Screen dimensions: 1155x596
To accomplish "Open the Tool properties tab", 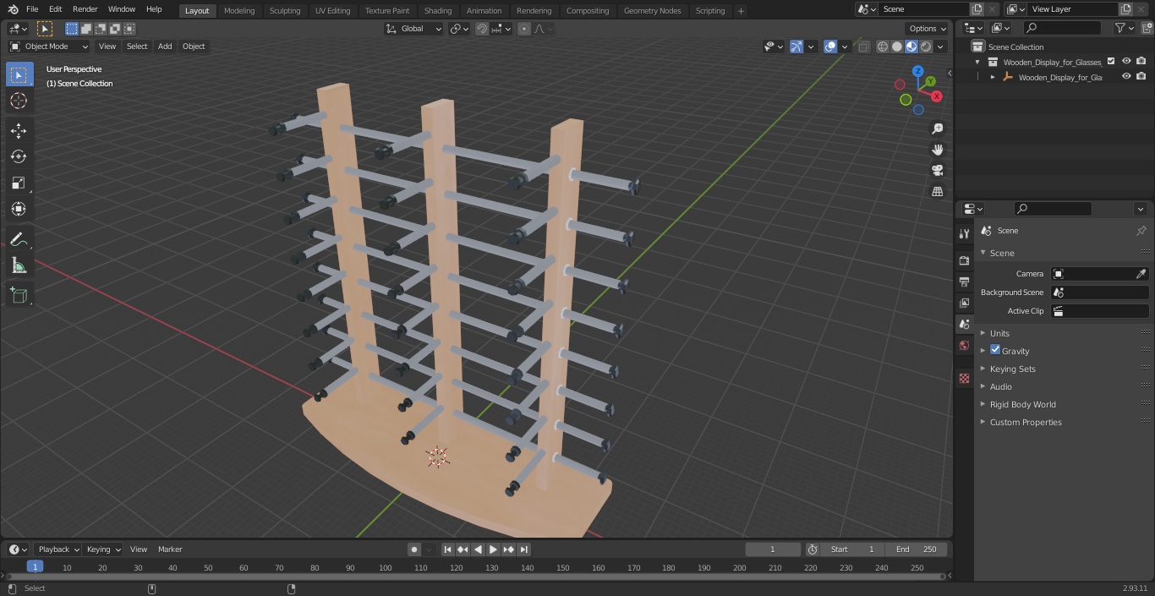I will [x=964, y=233].
